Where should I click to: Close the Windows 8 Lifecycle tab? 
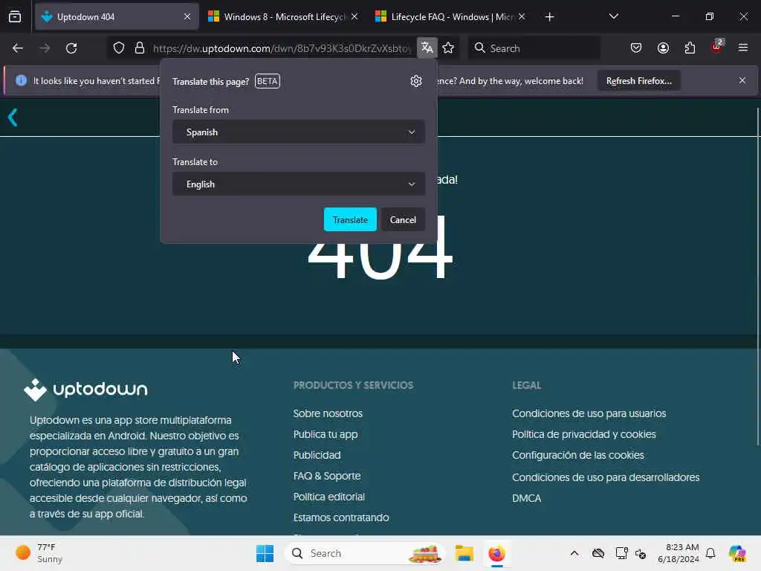pos(354,16)
